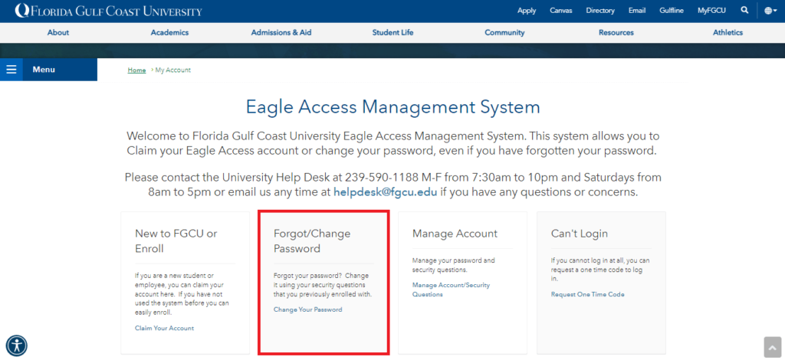The height and width of the screenshot is (360, 785).
Task: Go to the Athletics section
Action: click(728, 32)
